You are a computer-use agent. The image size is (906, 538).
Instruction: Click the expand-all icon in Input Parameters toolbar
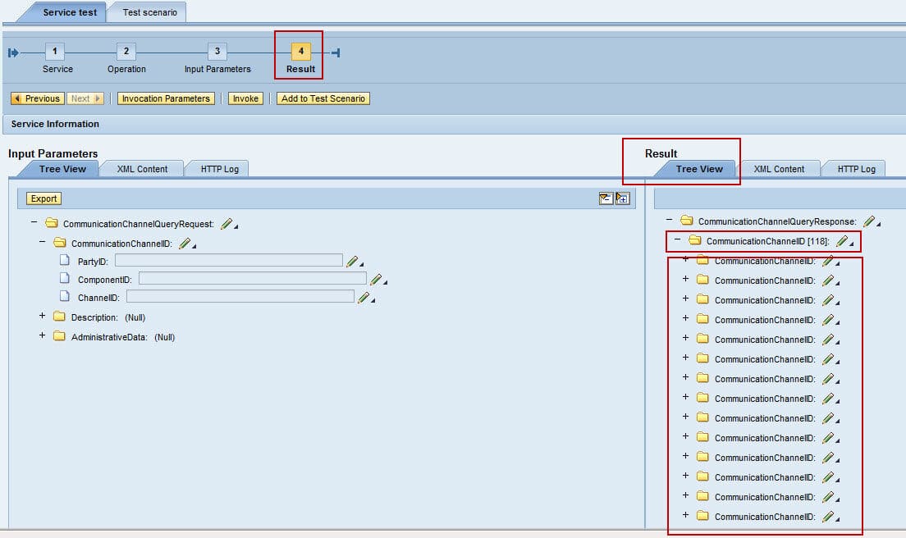tap(622, 198)
